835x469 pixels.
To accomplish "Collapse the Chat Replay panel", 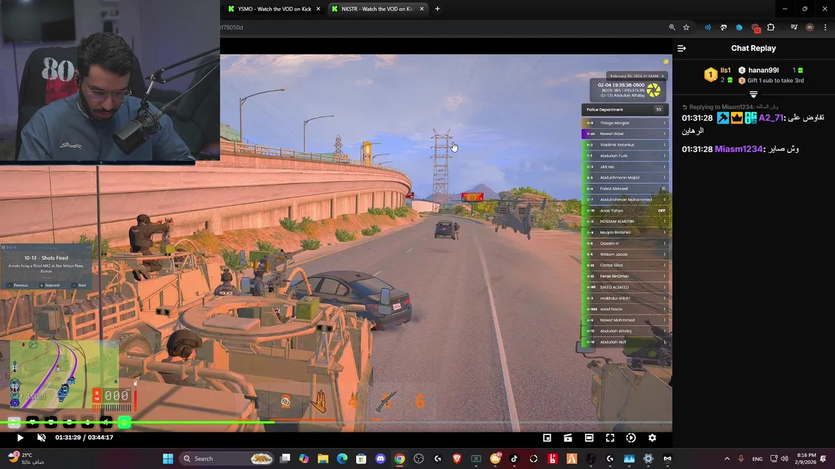I will pos(682,48).
